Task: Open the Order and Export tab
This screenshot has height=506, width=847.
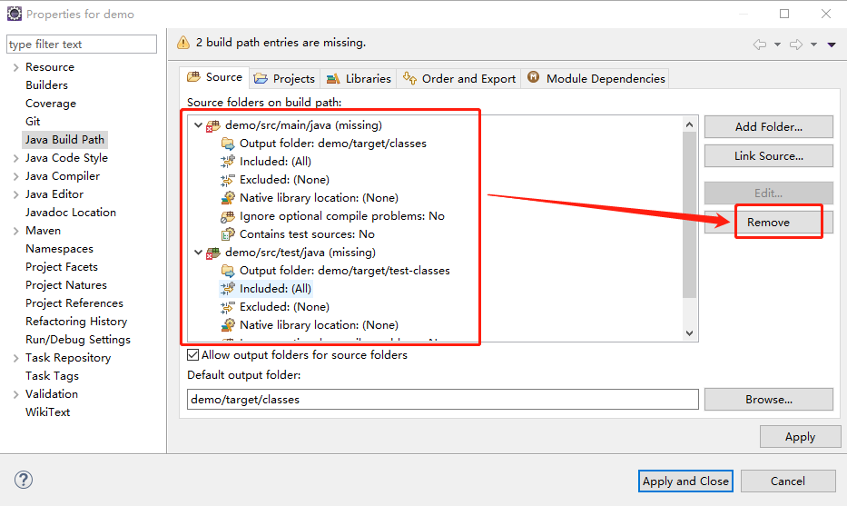Action: pyautogui.click(x=459, y=79)
